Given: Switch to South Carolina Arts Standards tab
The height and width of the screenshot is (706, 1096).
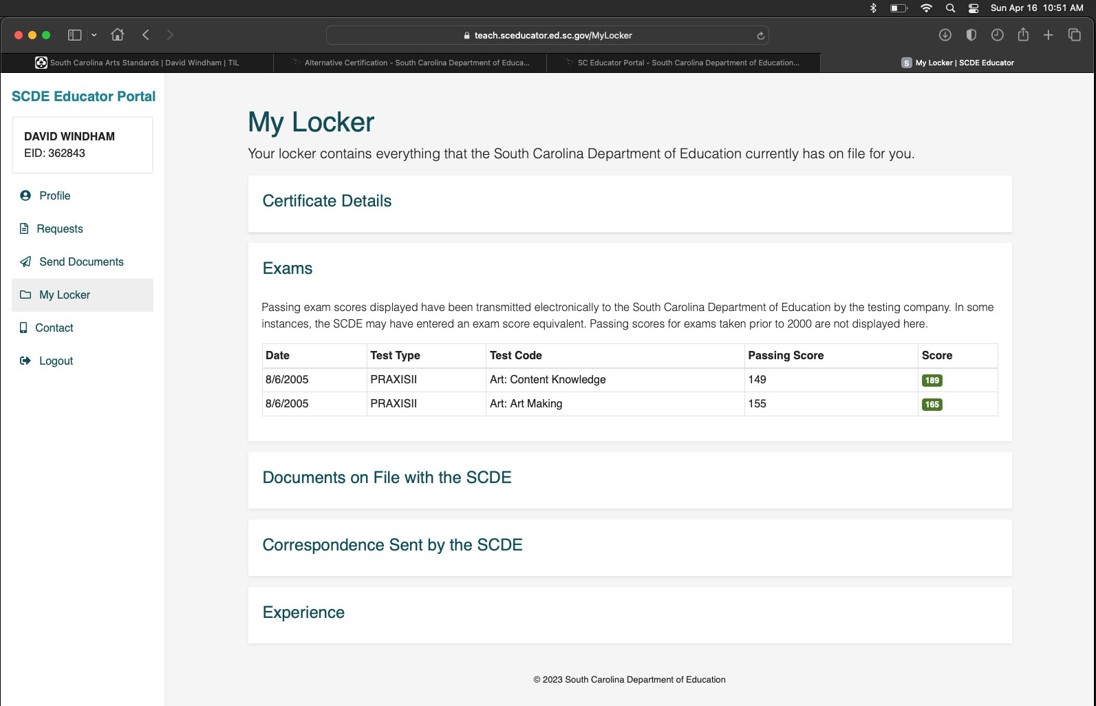Looking at the screenshot, I should (x=137, y=63).
